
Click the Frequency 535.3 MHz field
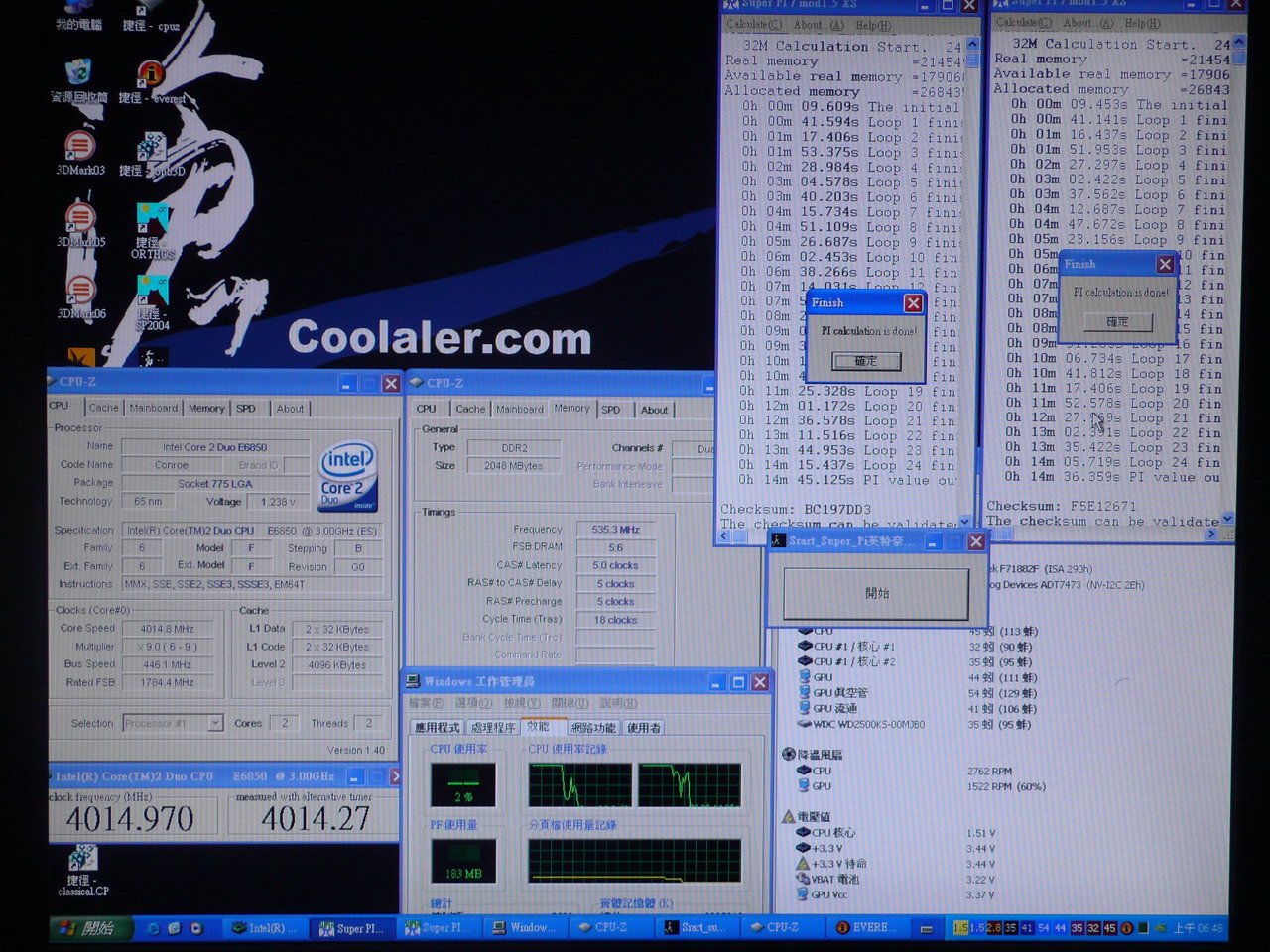pos(615,530)
